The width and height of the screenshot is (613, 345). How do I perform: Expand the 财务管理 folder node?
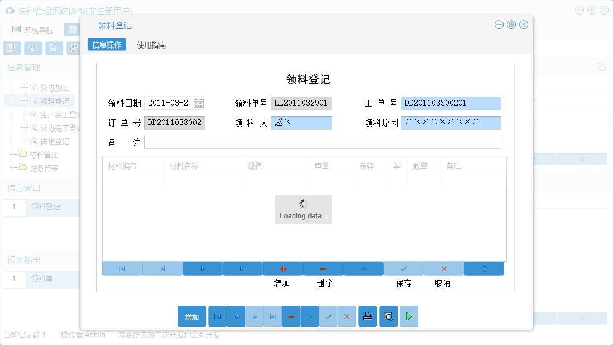click(13, 168)
